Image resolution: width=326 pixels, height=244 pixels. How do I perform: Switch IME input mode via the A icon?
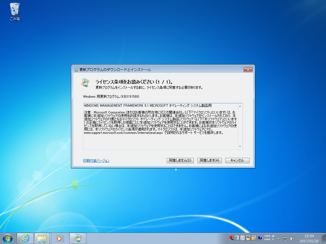tap(238, 238)
